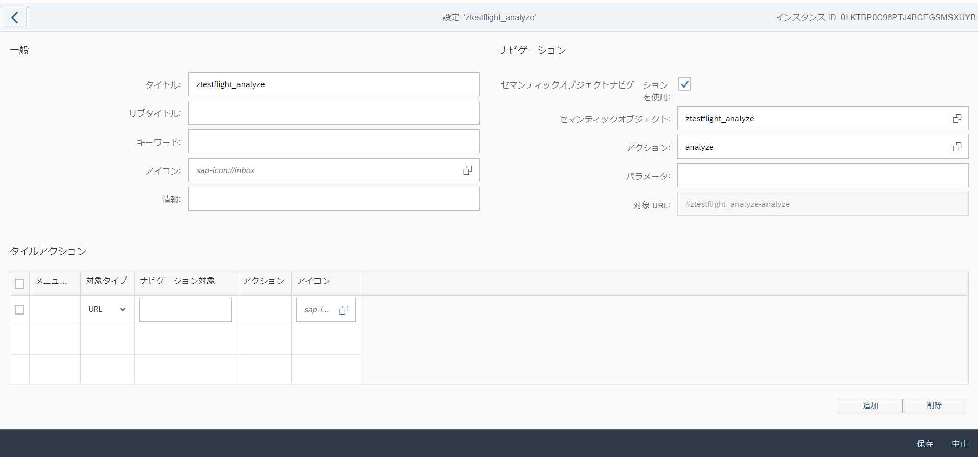Select the first tile action row checkbox

20,310
